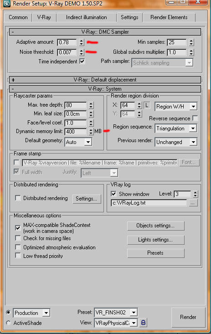Image resolution: width=211 pixels, height=334 pixels.
Task: Toggle MAX-compatible ShadeContext checkbox
Action: [x=18, y=228]
